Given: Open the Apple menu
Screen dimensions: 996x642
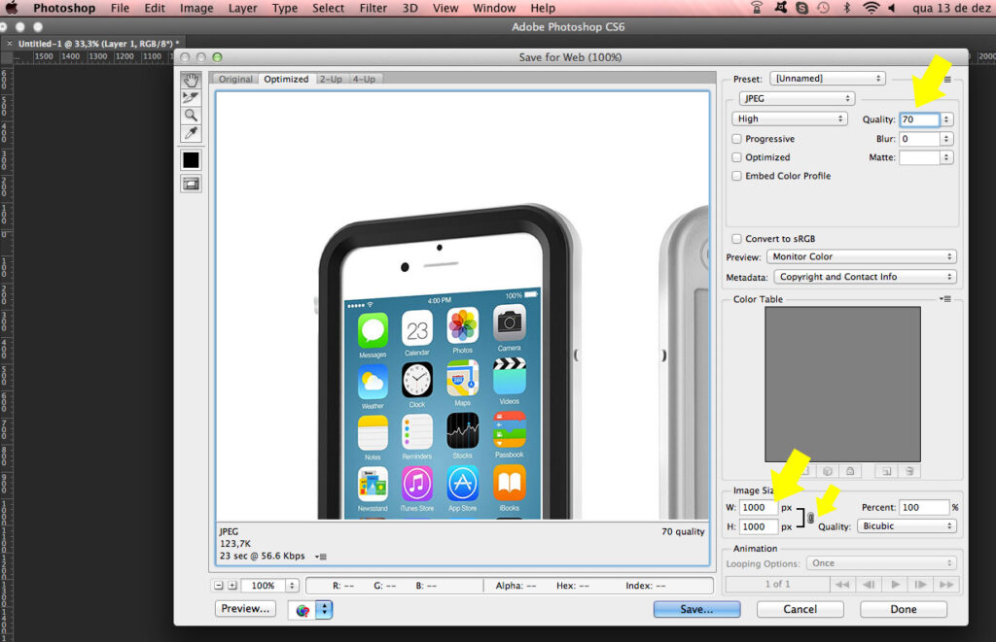Looking at the screenshot, I should [x=12, y=8].
